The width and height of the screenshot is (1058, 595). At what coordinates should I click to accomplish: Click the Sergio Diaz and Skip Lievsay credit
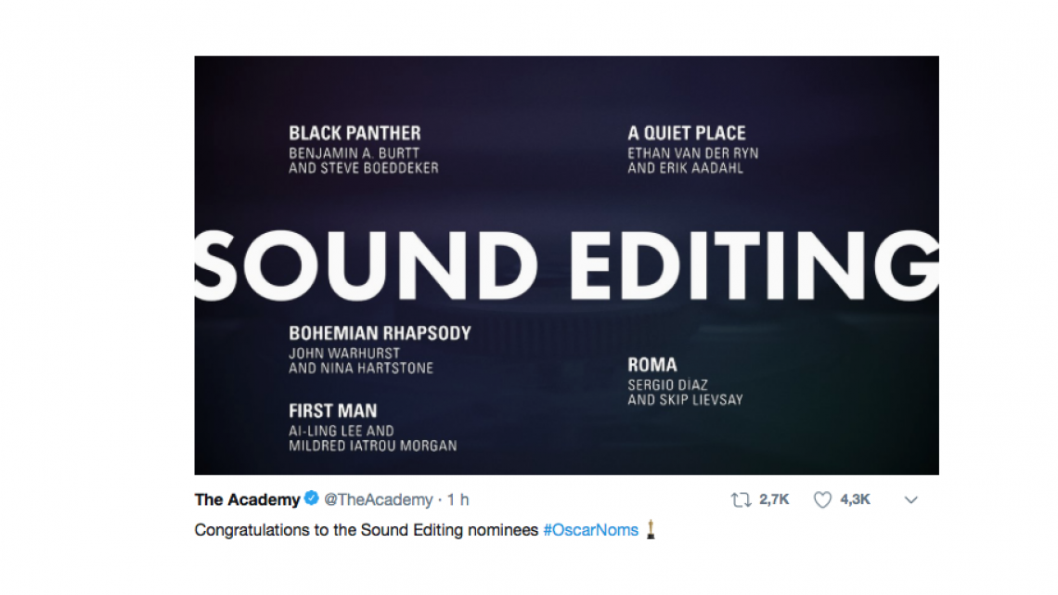tap(685, 392)
